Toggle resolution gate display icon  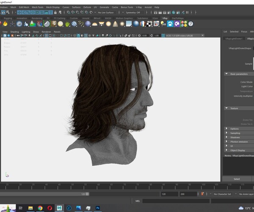click(54, 36)
